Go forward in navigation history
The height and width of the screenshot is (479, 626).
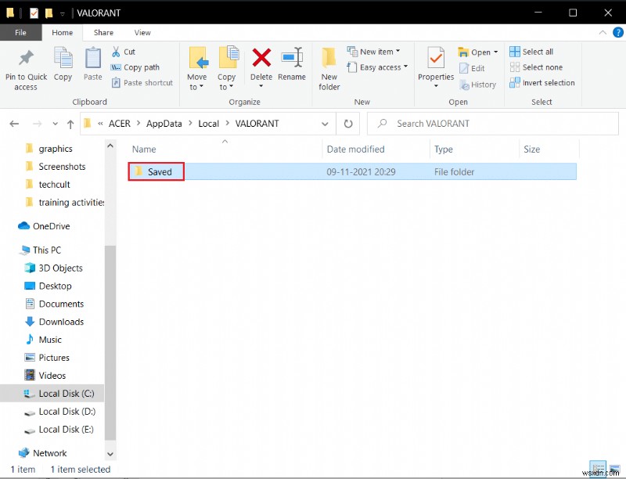tap(37, 124)
